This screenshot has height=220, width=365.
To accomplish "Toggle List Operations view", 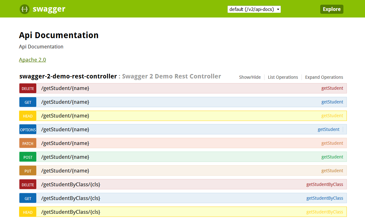I will 283,77.
